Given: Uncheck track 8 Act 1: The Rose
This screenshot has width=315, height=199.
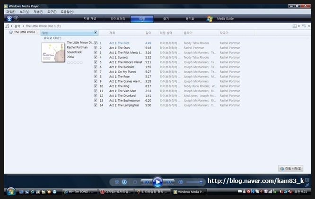Looking at the screenshot, I should (x=96, y=77).
